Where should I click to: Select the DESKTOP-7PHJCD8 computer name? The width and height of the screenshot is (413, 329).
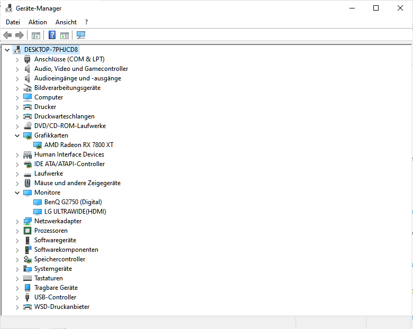point(51,50)
